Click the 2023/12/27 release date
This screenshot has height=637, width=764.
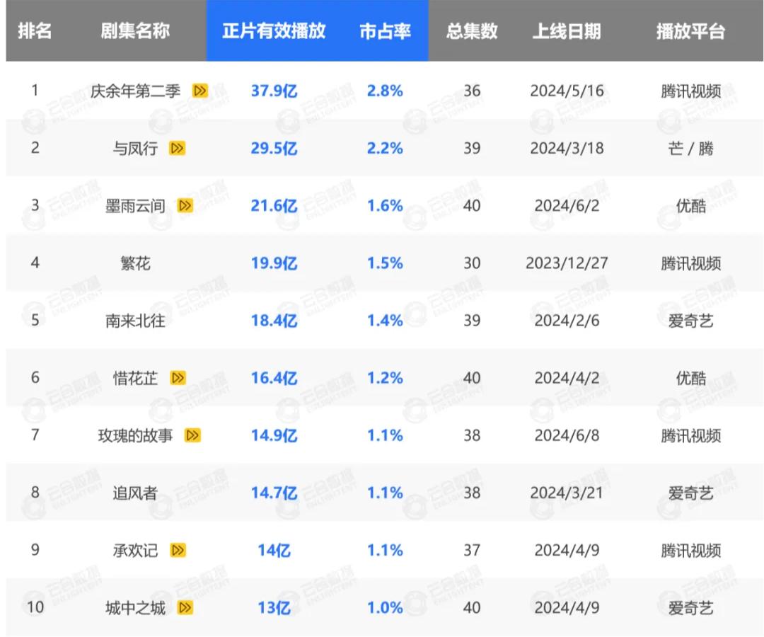pos(567,264)
